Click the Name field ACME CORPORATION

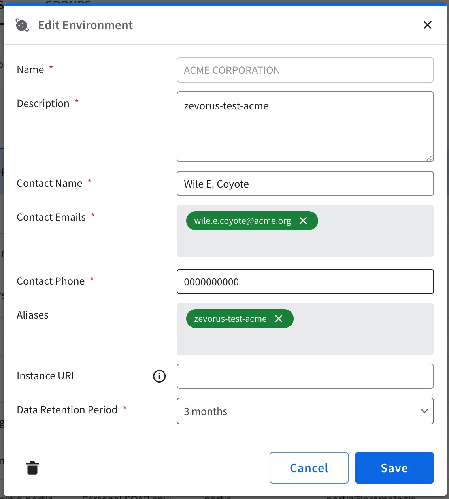(x=305, y=70)
